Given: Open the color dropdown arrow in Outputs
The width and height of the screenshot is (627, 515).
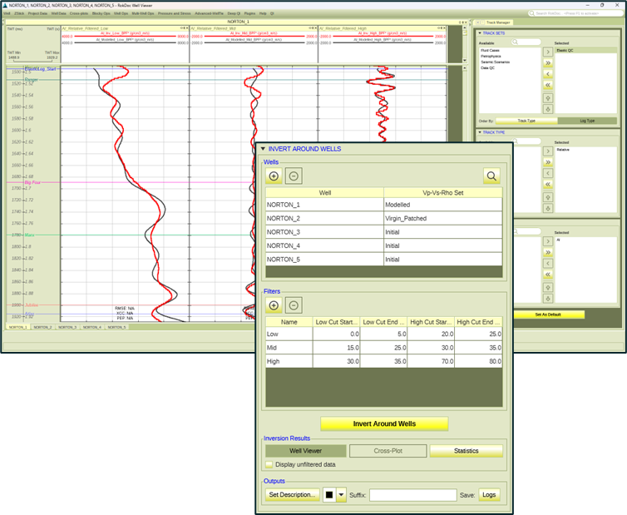Looking at the screenshot, I should (340, 495).
